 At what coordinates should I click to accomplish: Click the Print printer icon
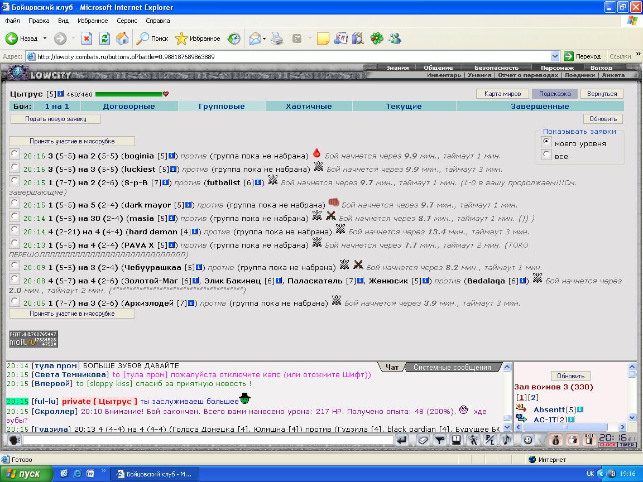(x=277, y=38)
